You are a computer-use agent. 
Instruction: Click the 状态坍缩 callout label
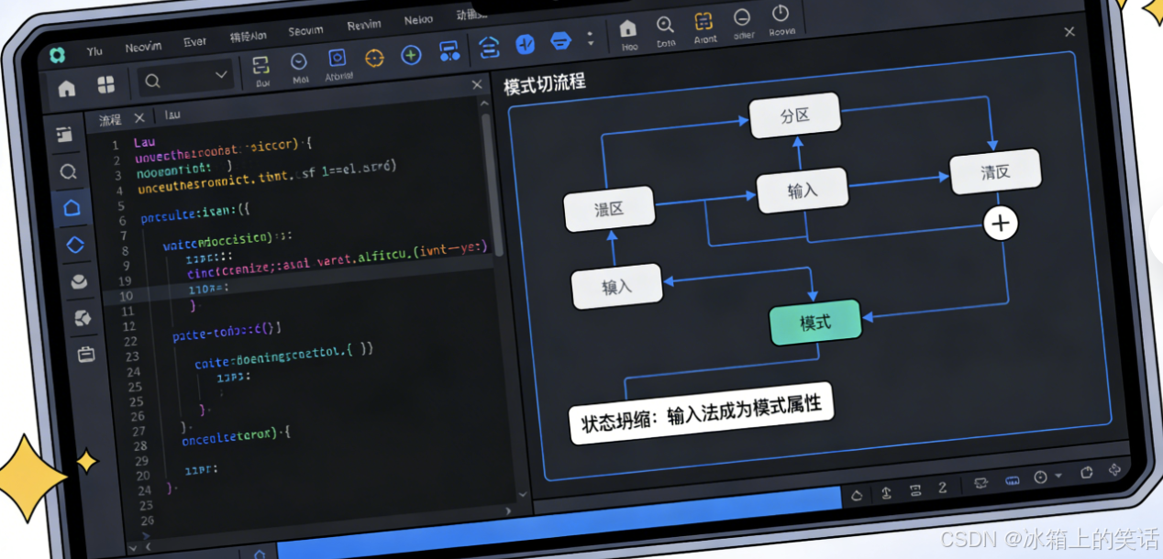tap(701, 414)
